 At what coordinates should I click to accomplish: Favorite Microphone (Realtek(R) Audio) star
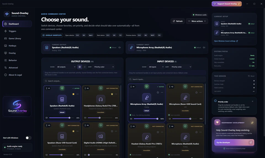196,132
